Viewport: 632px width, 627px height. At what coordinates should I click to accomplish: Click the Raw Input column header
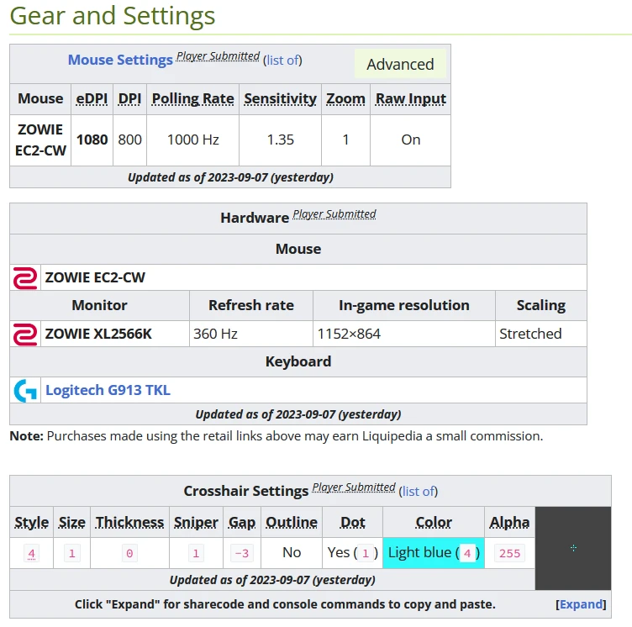pyautogui.click(x=410, y=98)
